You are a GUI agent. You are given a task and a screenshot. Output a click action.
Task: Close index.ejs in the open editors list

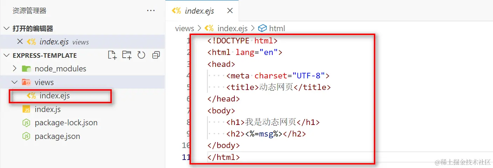point(20,42)
